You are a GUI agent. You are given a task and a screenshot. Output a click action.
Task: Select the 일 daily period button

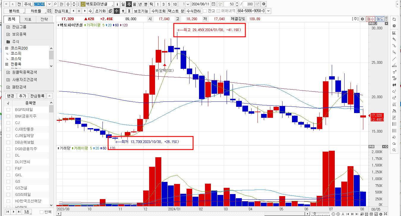coord(123,4)
